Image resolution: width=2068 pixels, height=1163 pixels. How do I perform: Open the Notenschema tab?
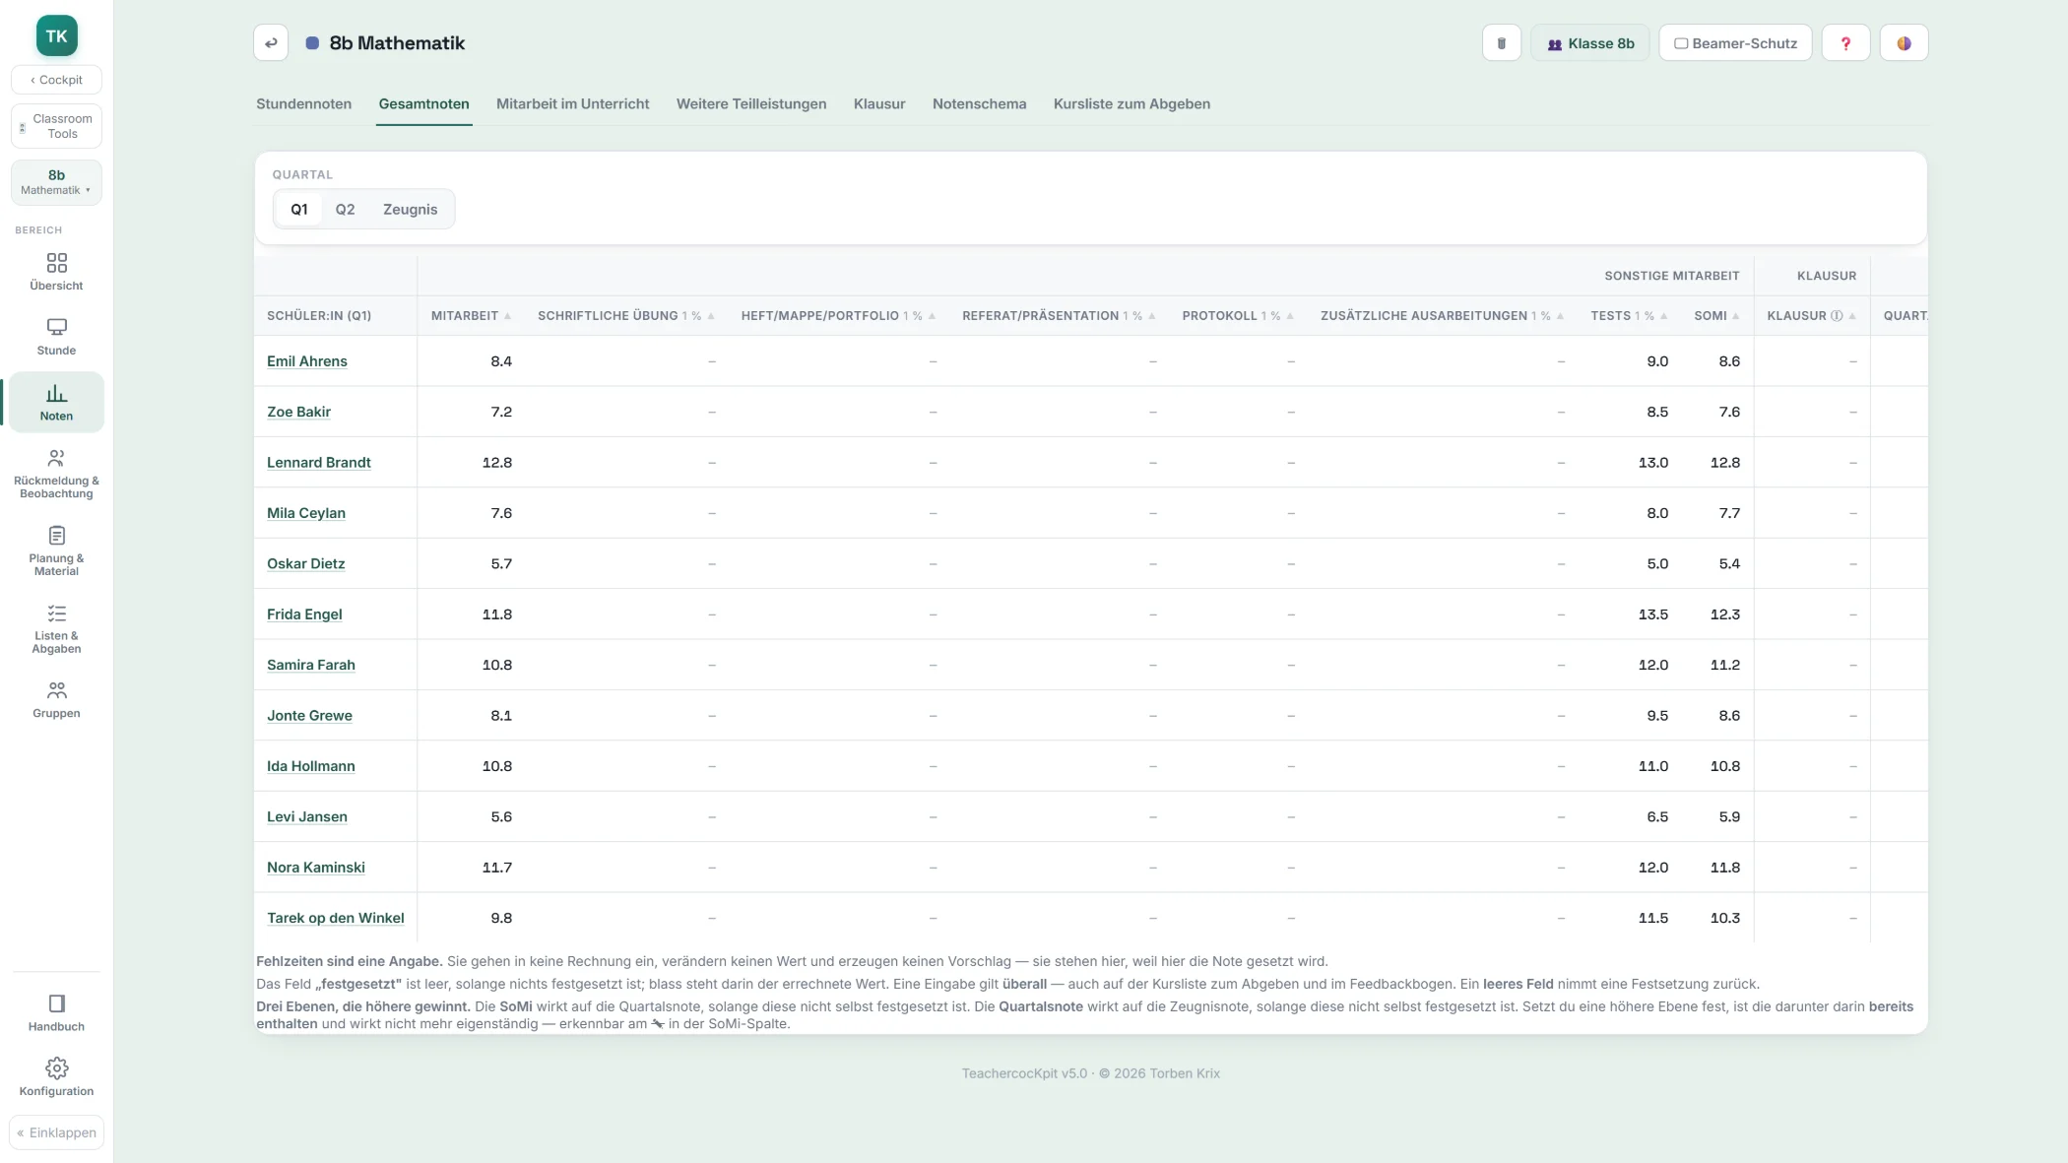coord(979,103)
